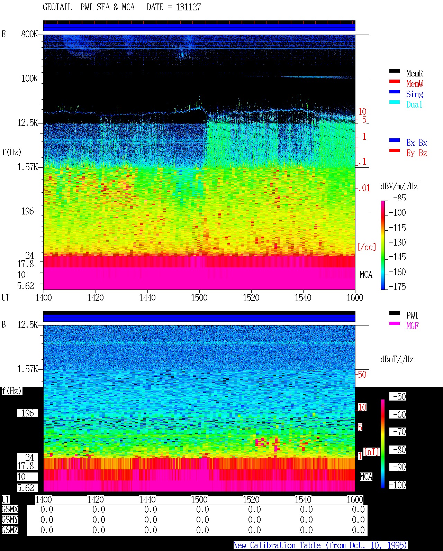Screen dimensions: 443x551
Task: Click the GSMY row label
Action: coord(10,520)
